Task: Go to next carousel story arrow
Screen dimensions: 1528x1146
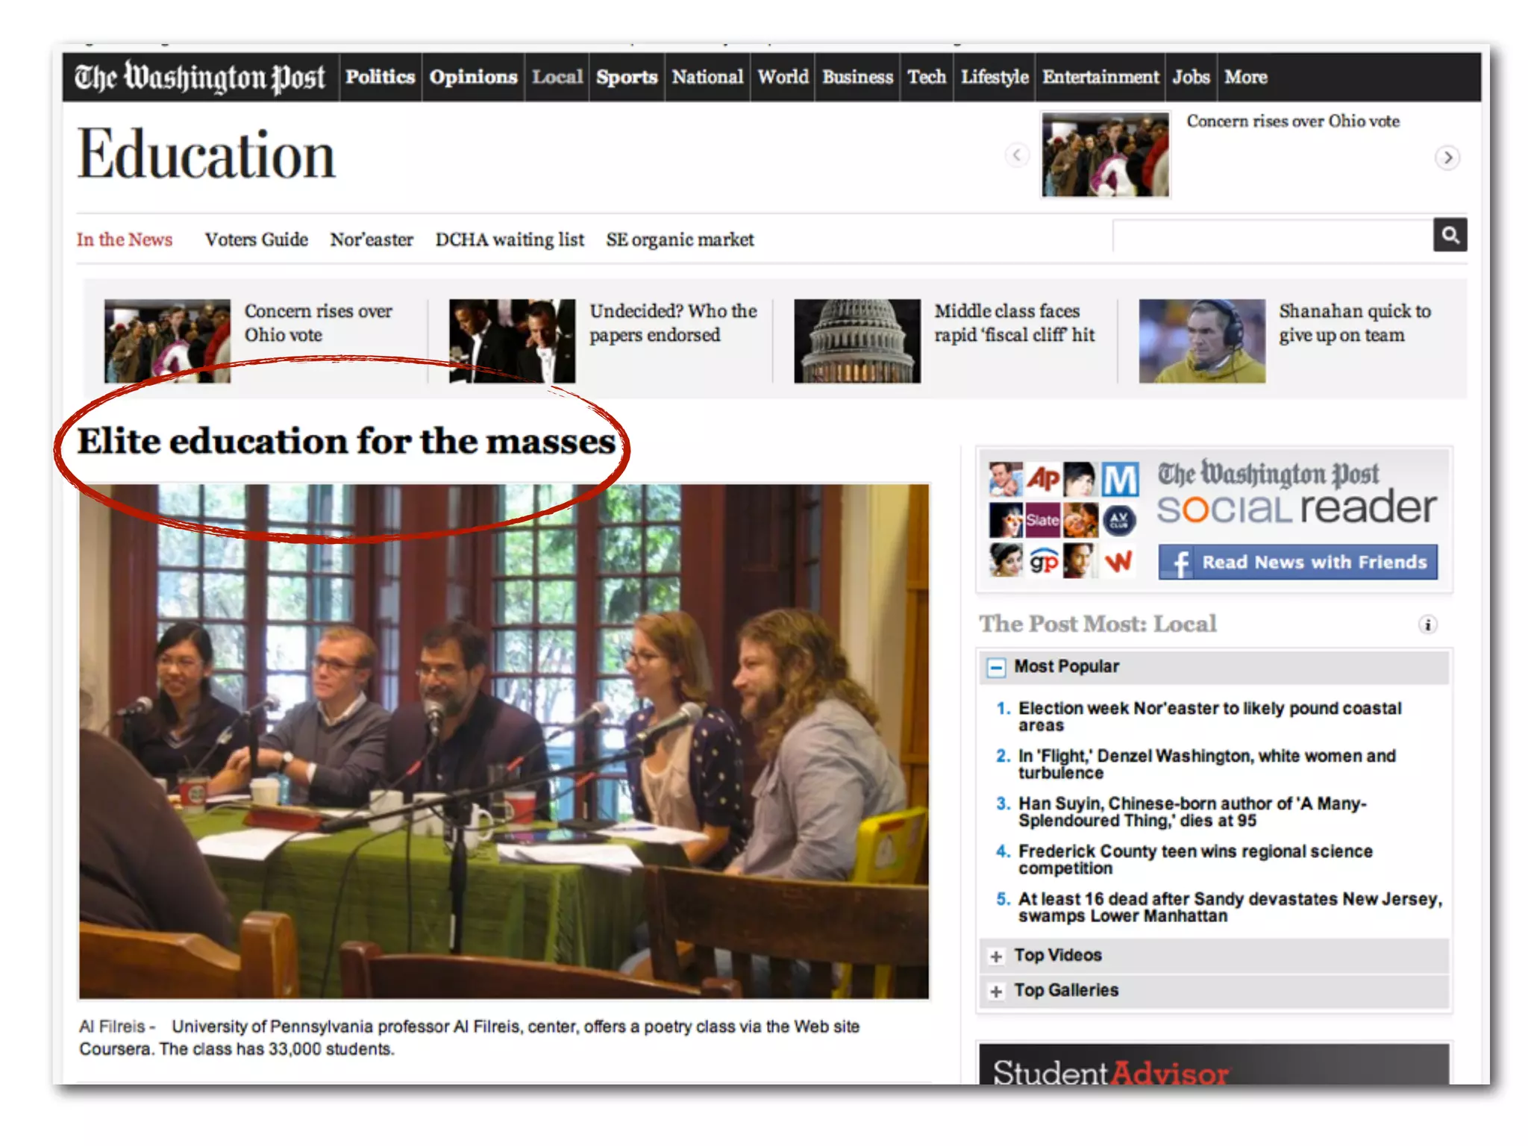Action: tap(1447, 157)
